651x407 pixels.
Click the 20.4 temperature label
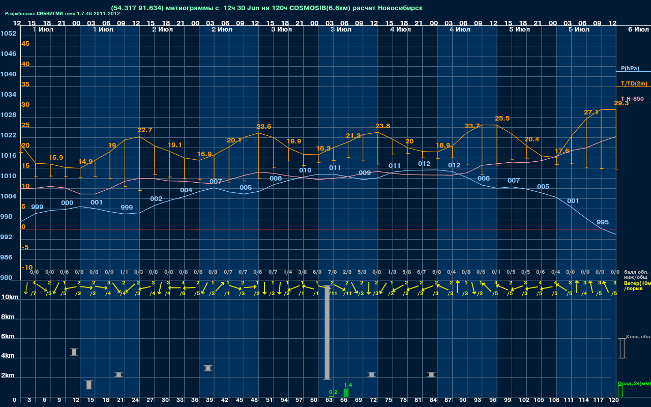531,139
